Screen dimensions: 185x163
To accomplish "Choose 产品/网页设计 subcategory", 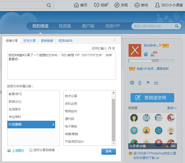I will point(74,142).
